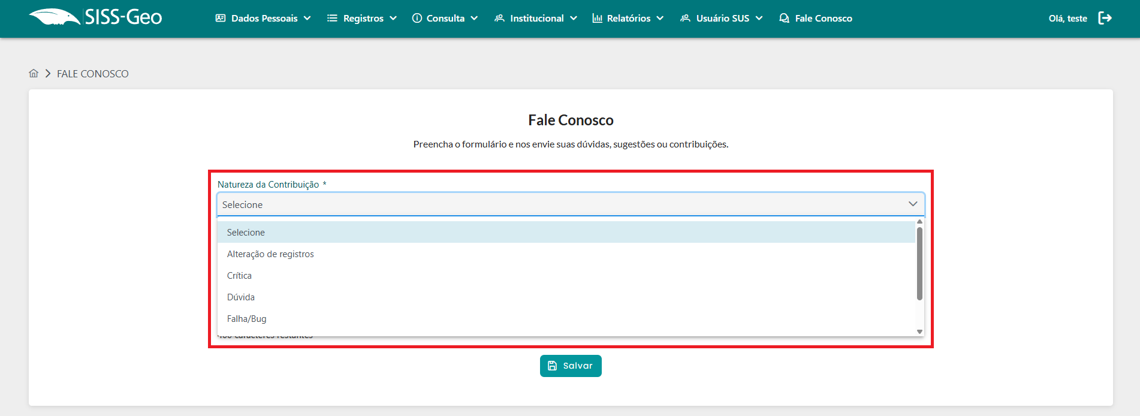Click the Dados Pessoais ID card icon
This screenshot has width=1140, height=416.
click(x=221, y=18)
